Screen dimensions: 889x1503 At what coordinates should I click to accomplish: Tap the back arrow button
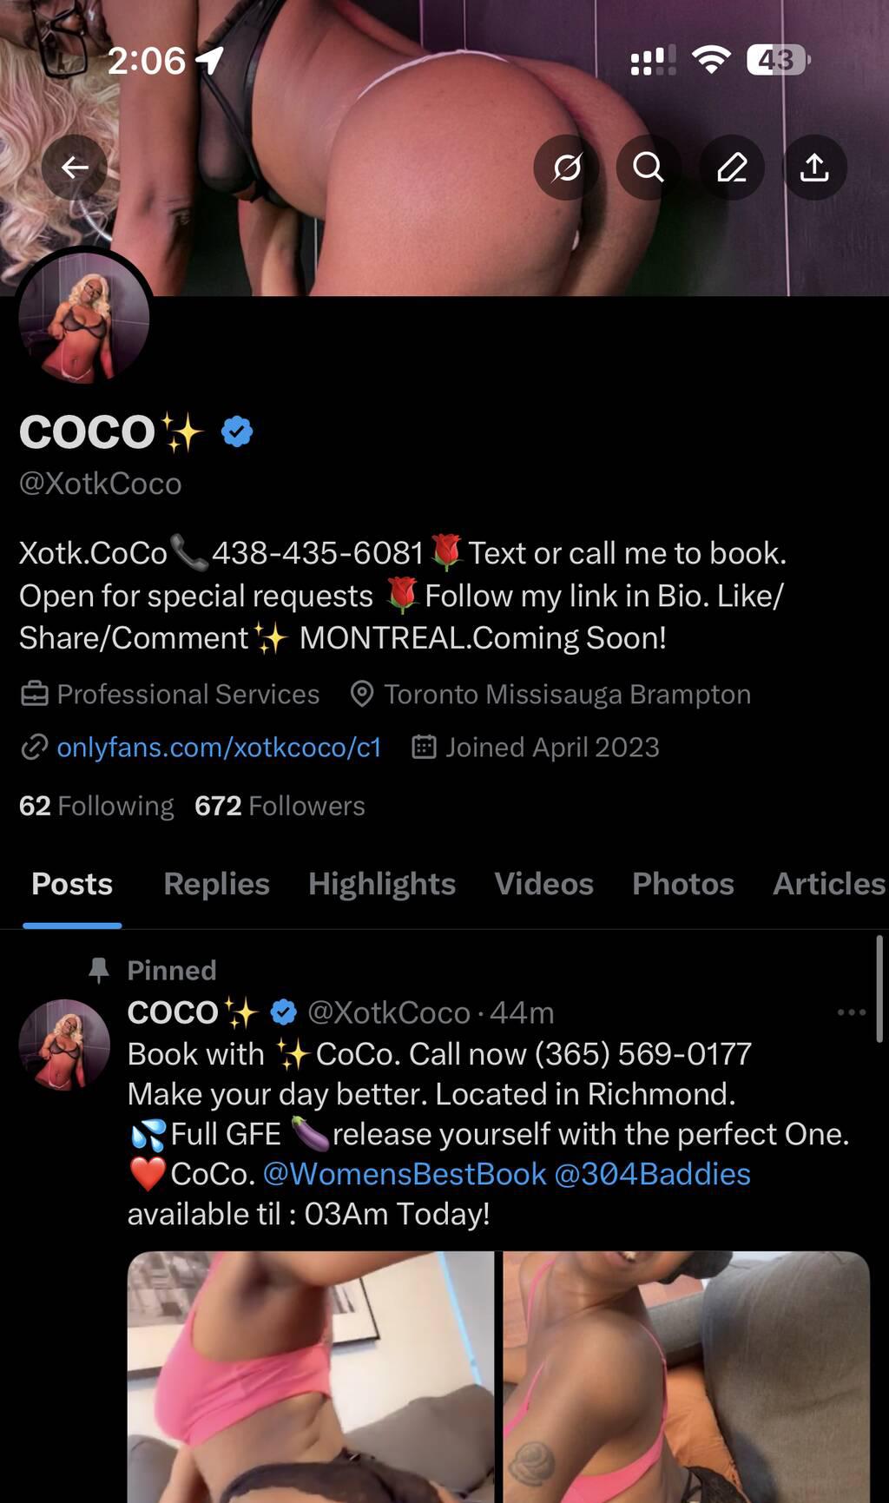pyautogui.click(x=75, y=167)
